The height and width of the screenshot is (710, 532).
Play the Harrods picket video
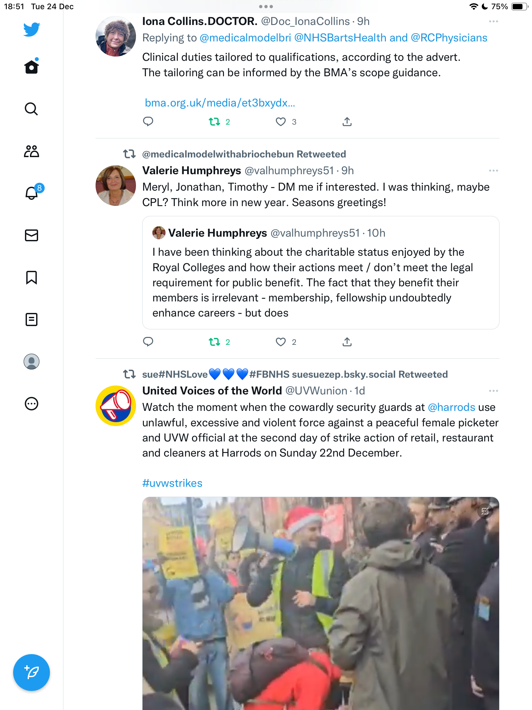321,603
